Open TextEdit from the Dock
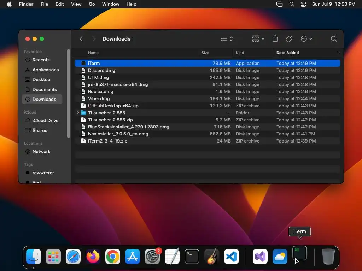The width and height of the screenshot is (362, 271). 172,257
